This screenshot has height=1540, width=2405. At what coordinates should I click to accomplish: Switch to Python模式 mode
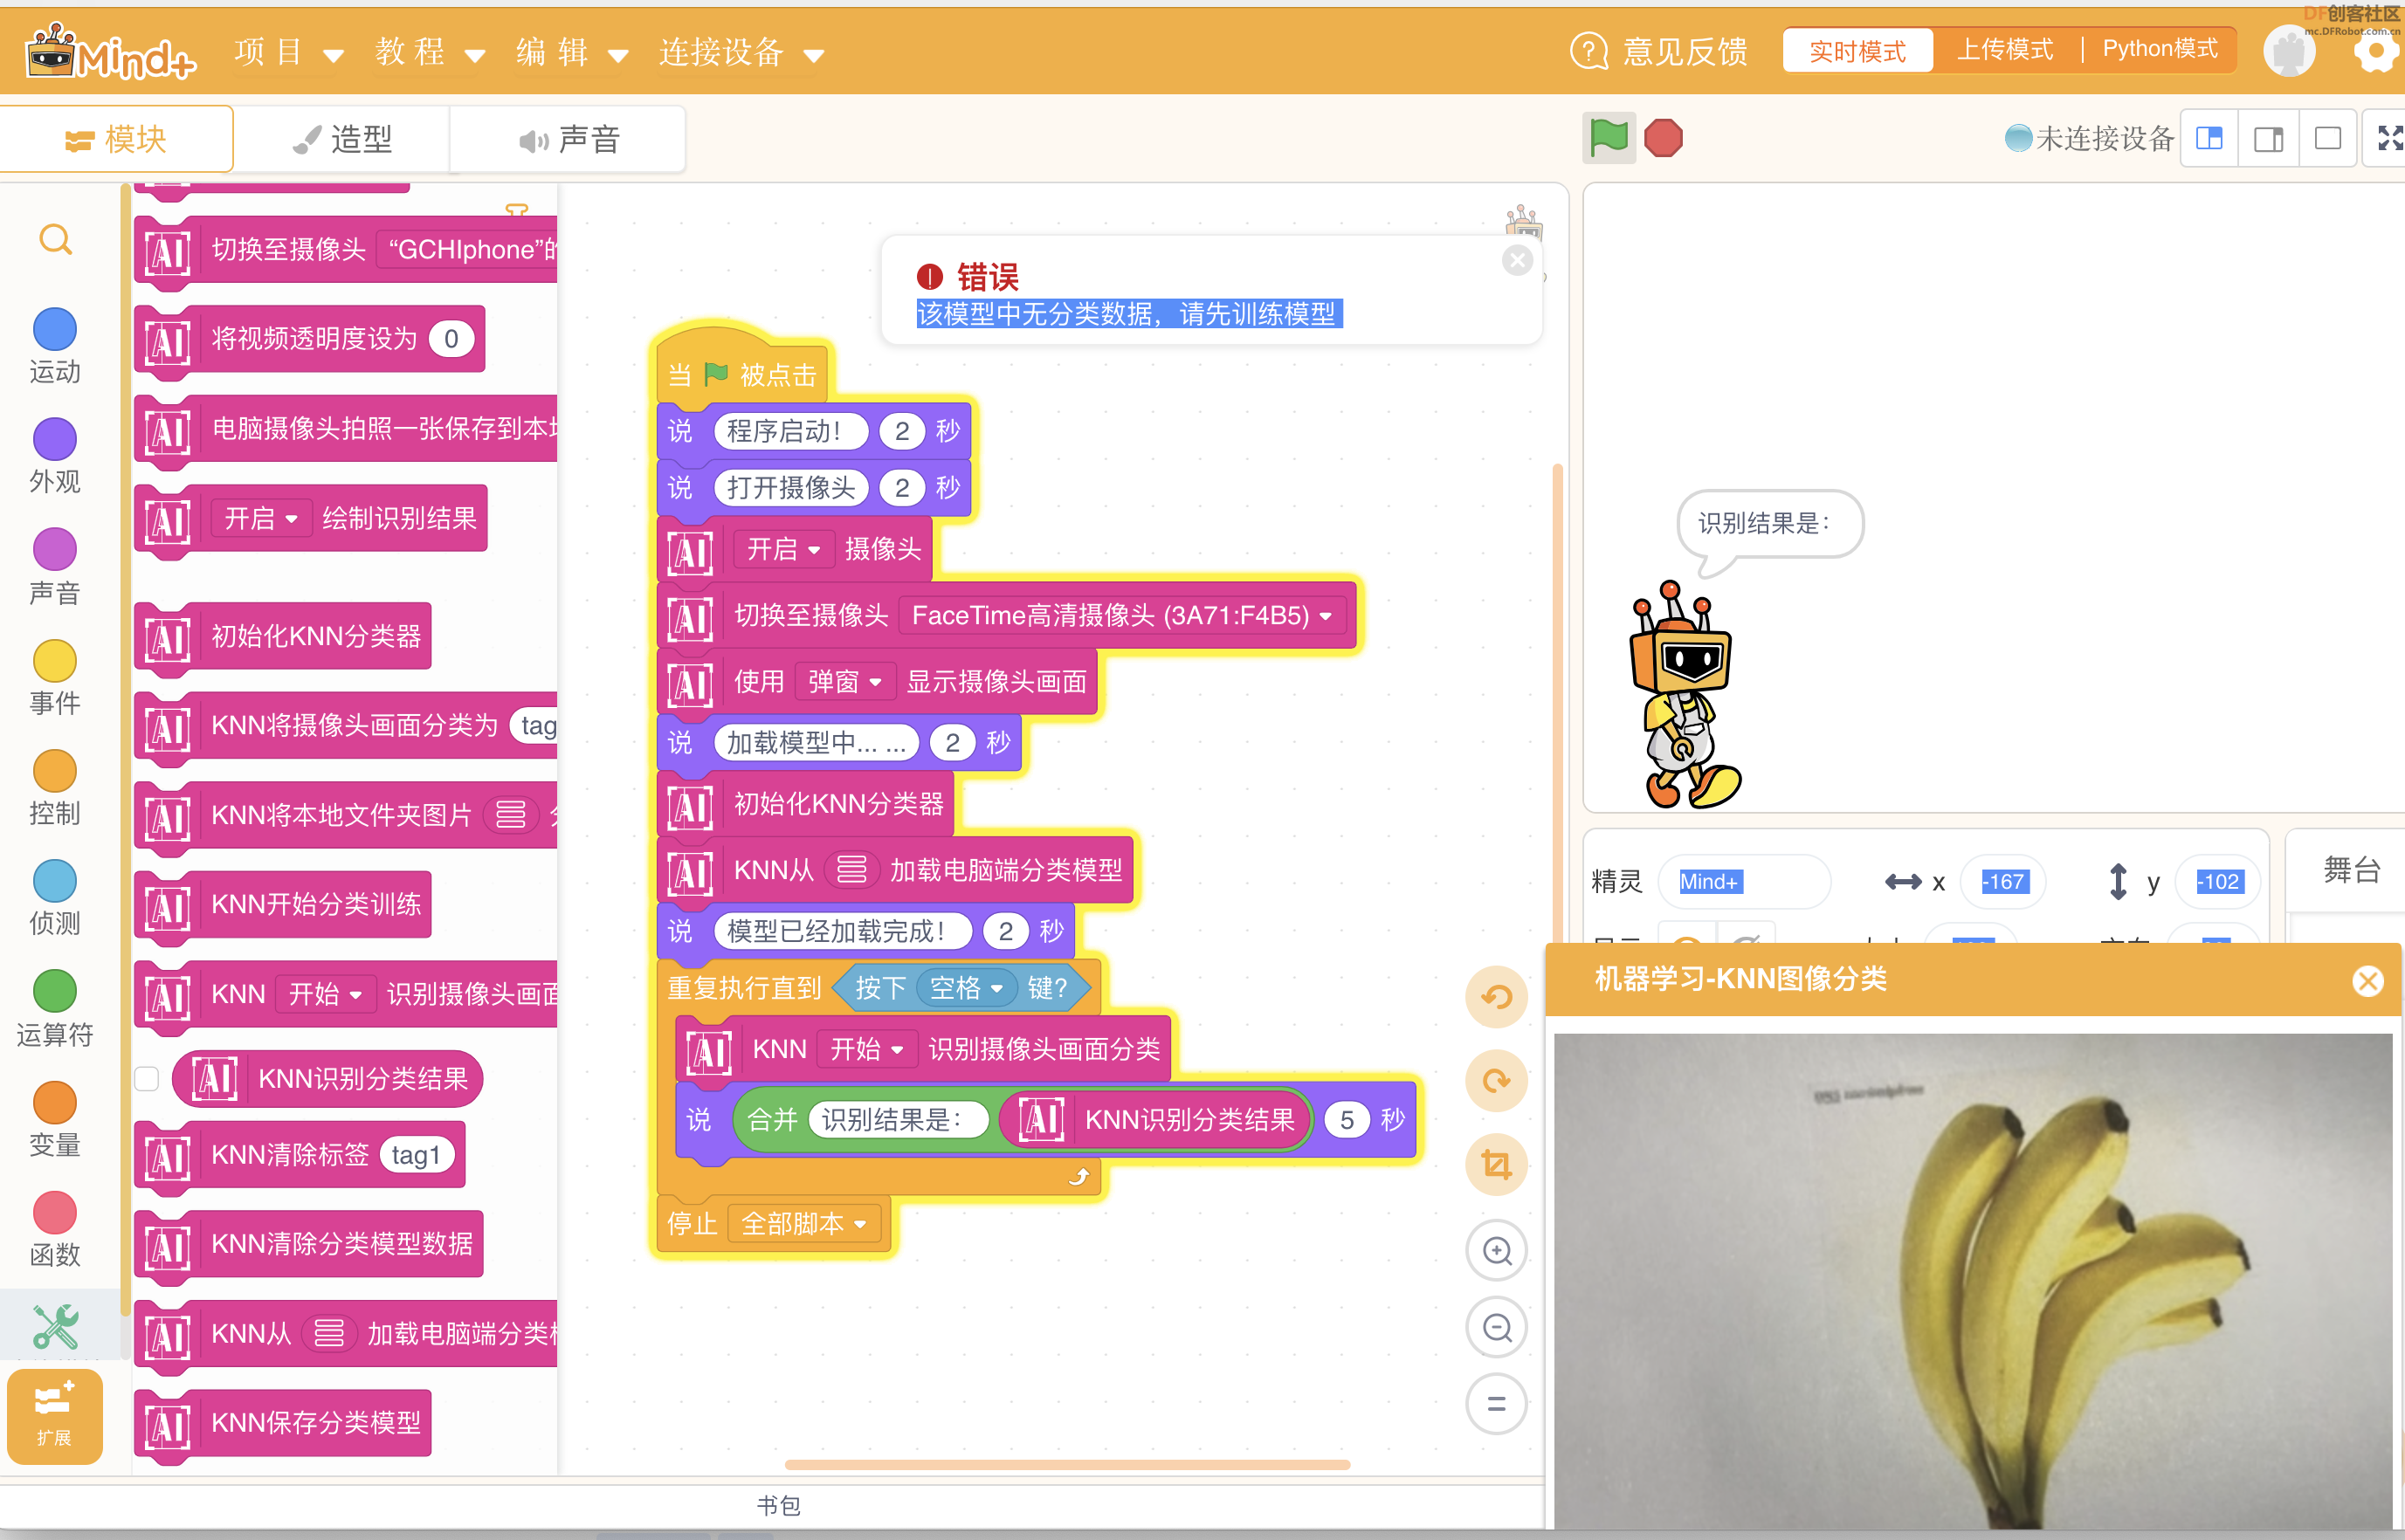pos(2159,49)
